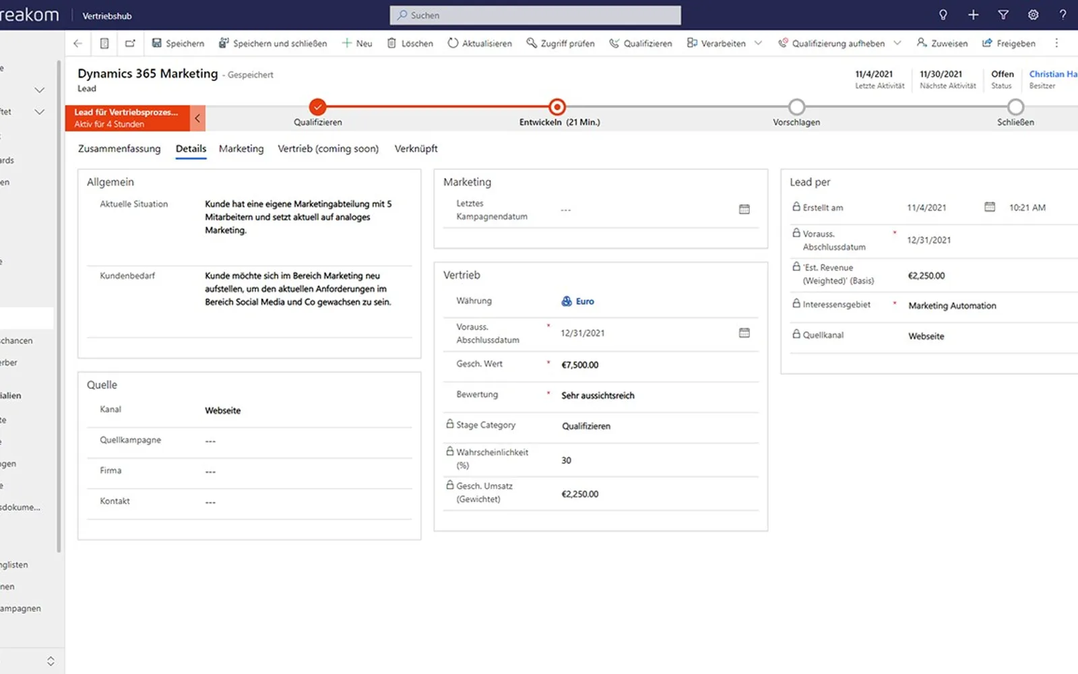1078x674 pixels.
Task: Open owner Christian link
Action: [1053, 74]
